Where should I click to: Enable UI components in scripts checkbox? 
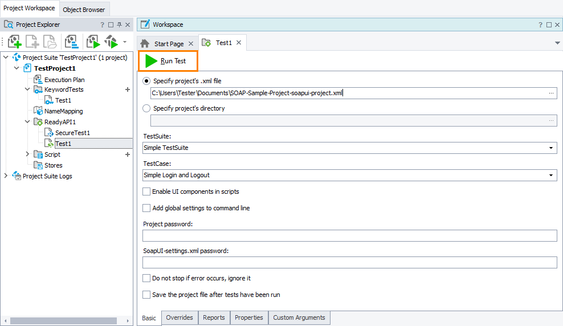coord(146,191)
